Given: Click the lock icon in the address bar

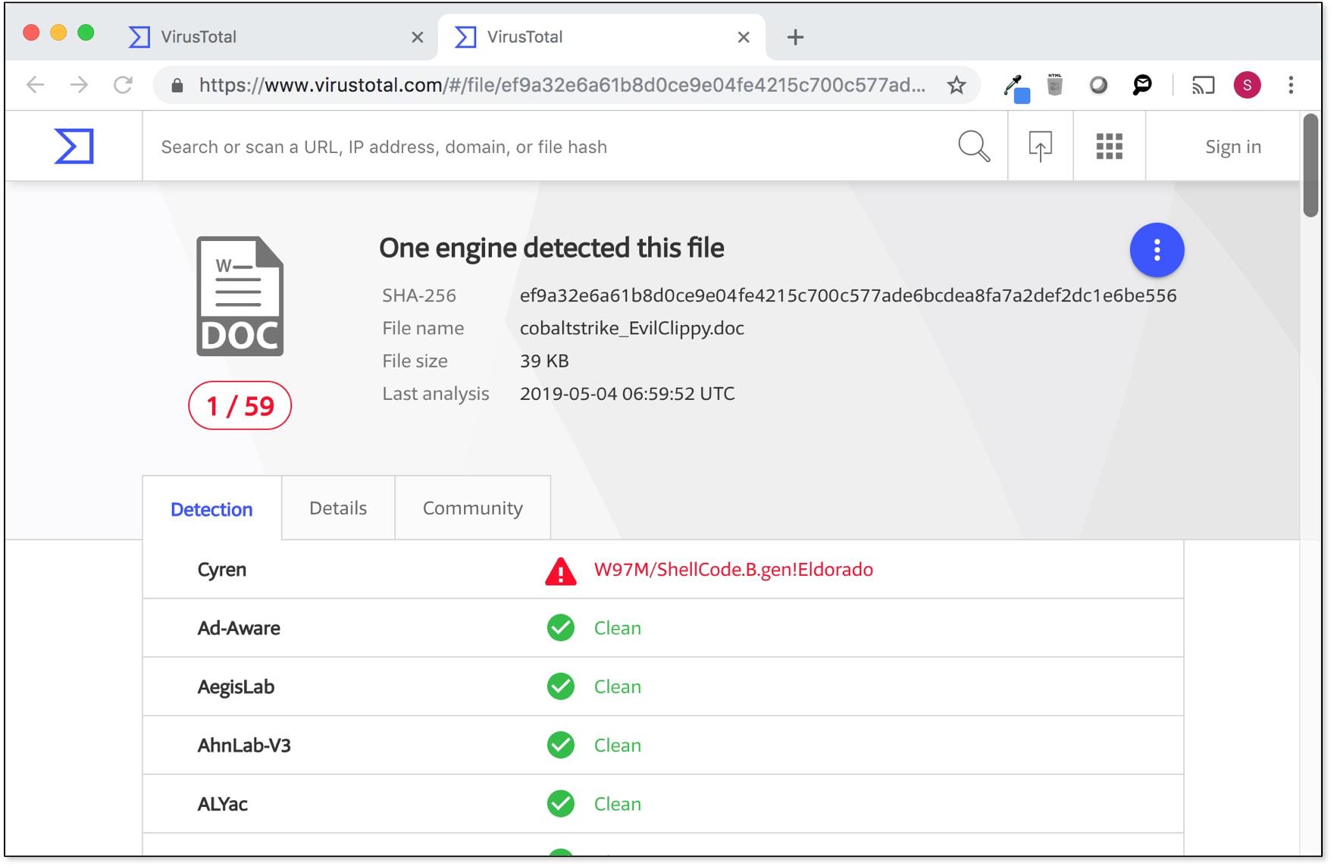Looking at the screenshot, I should 177,85.
